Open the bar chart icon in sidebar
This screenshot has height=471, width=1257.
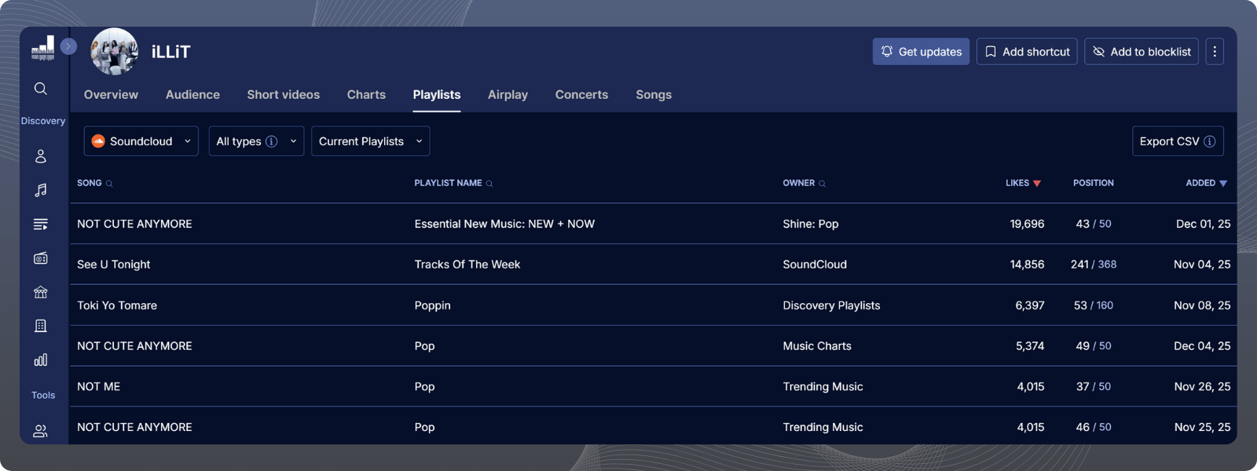click(x=41, y=360)
